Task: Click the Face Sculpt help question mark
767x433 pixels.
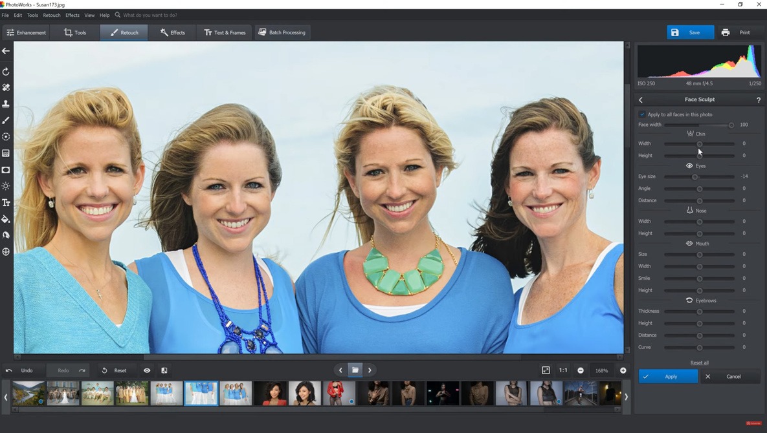Action: [x=758, y=100]
